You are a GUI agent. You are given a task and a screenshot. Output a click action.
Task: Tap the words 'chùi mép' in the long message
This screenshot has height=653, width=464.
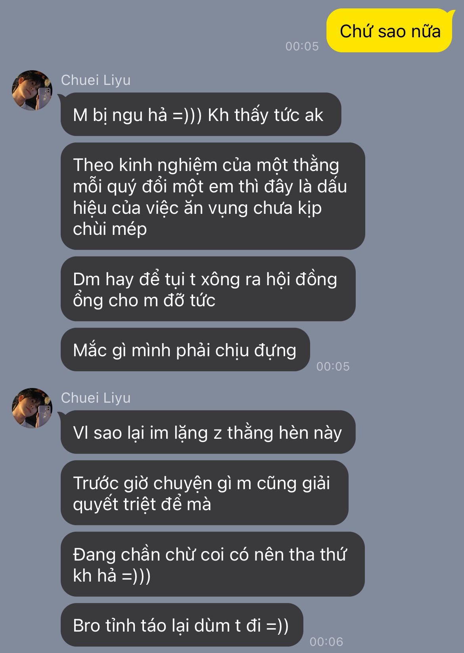point(110,229)
